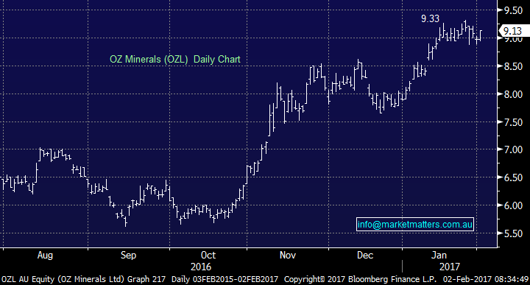The height and width of the screenshot is (285, 530).
Task: Click the info@marketmatters.com.au email link
Action: (414, 225)
